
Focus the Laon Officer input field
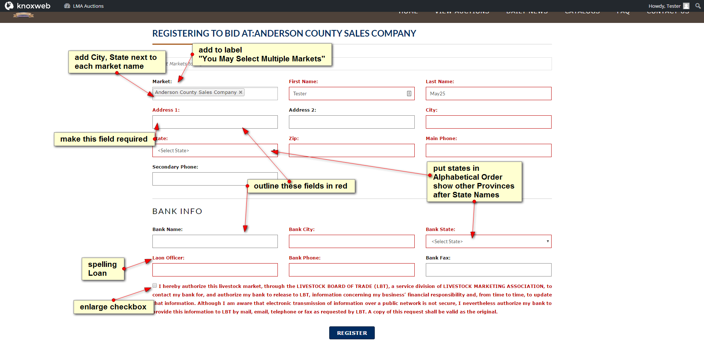[215, 270]
